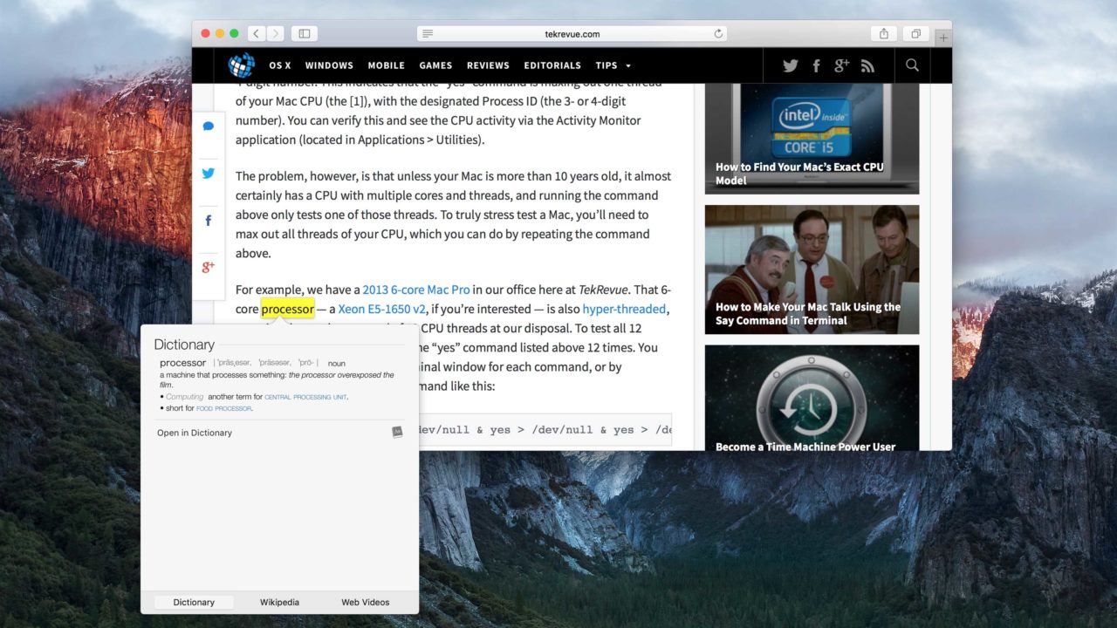Add a new tab with plus button
Image resolution: width=1117 pixels, height=628 pixels.
(x=943, y=38)
